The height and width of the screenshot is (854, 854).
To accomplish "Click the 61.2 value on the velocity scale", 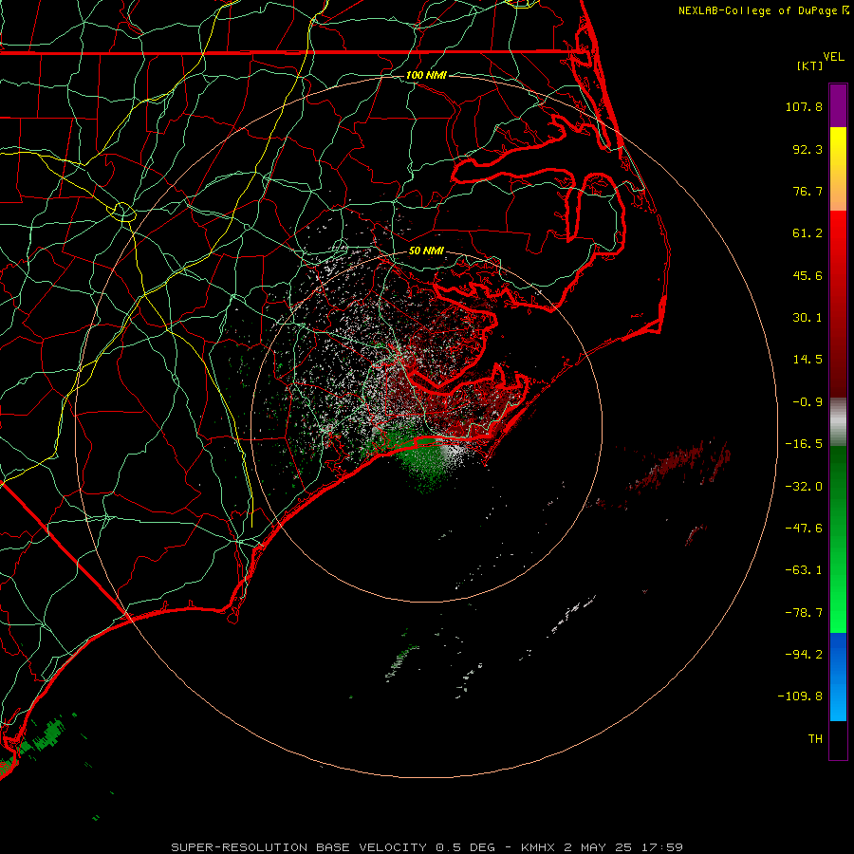I will pos(808,233).
